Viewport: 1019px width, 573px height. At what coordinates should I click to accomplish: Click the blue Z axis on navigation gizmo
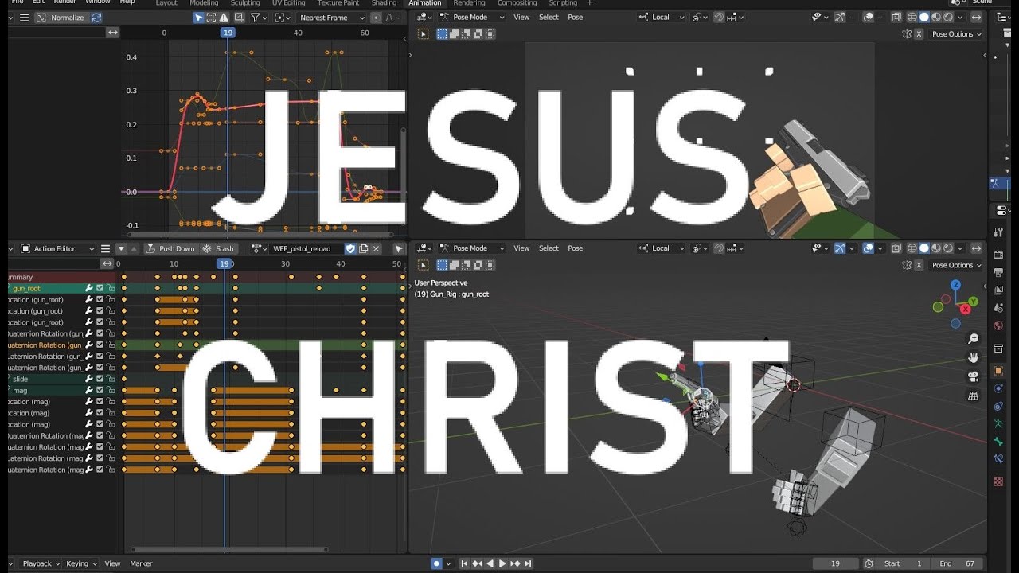pos(956,285)
